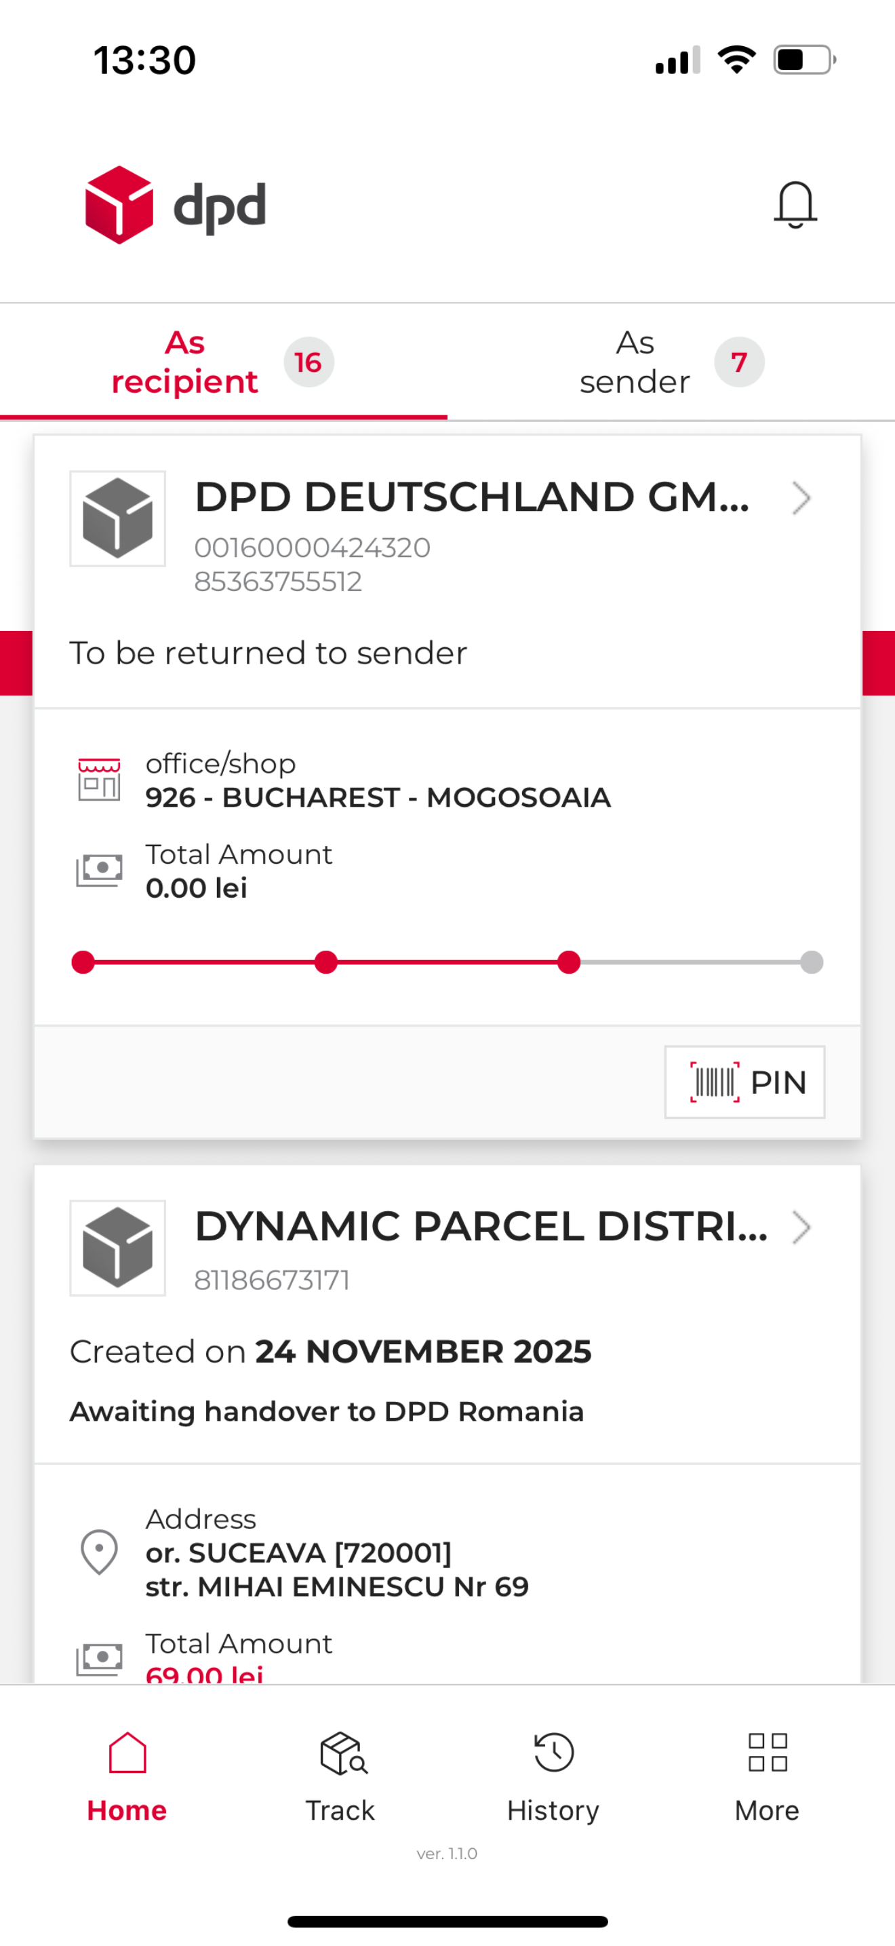Tap the Total Amount money icon

(100, 869)
